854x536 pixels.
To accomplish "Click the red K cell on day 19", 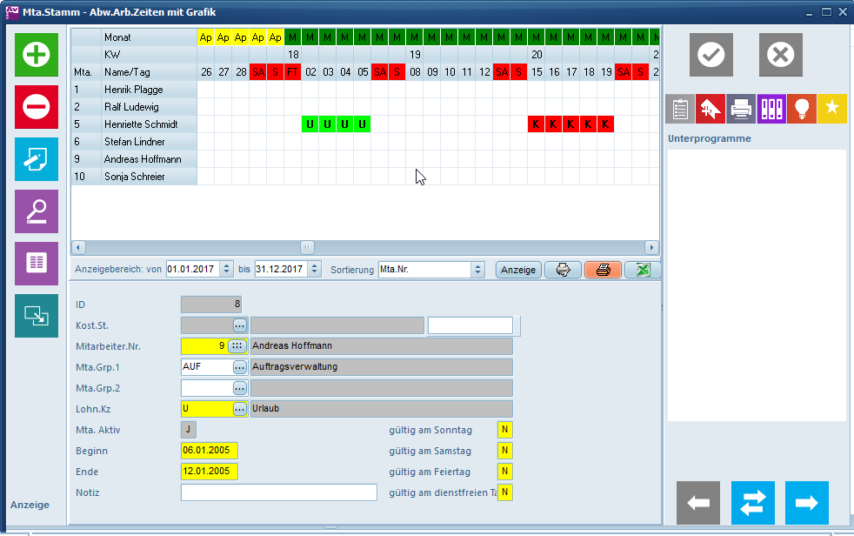I will [x=606, y=124].
